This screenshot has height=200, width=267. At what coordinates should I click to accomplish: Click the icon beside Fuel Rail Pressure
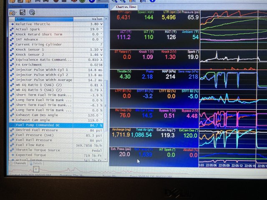click(12, 140)
